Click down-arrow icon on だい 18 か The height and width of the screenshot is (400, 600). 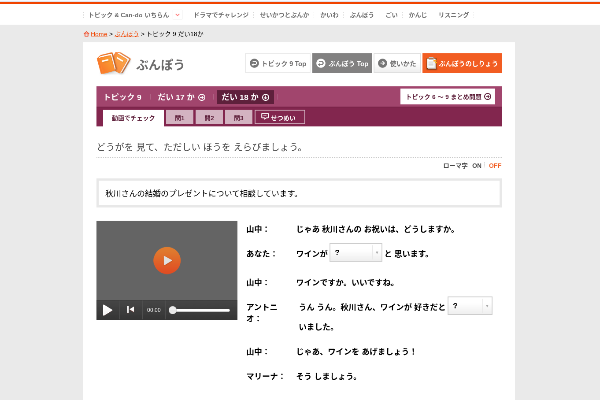point(266,97)
